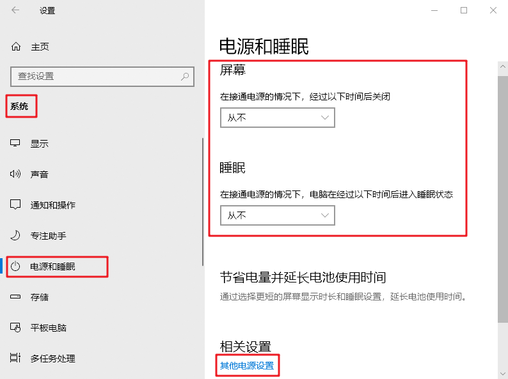Click the 系统 section heading

tap(19, 106)
